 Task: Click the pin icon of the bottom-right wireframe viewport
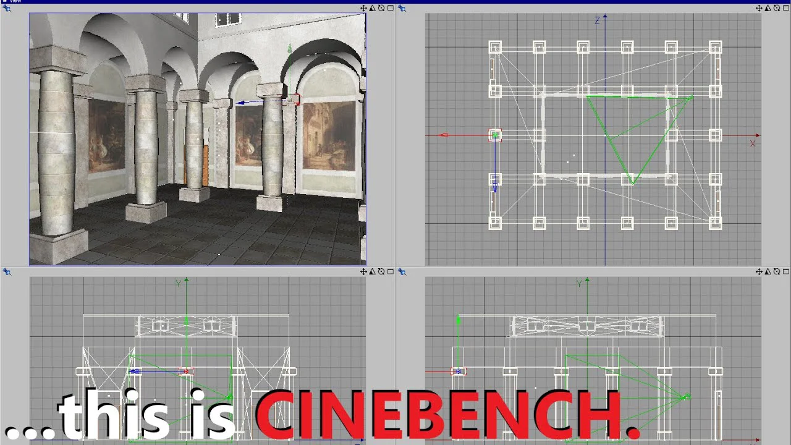point(402,272)
